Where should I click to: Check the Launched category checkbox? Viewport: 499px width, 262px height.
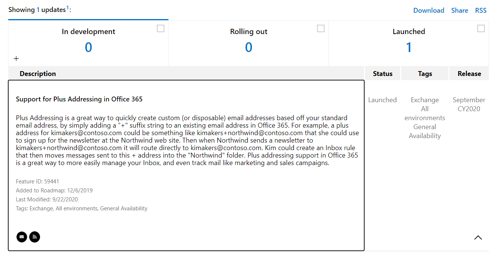[x=481, y=28]
